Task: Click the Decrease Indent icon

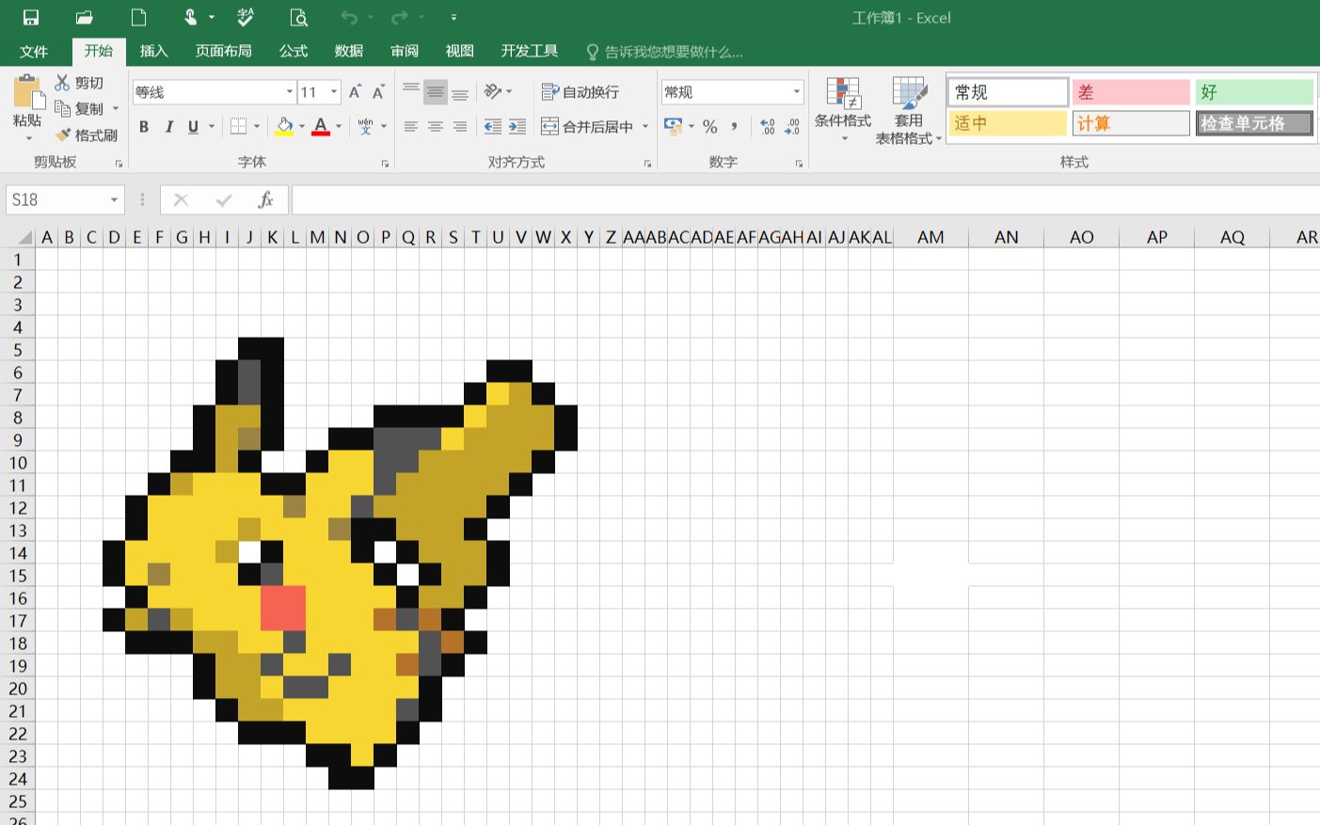Action: point(492,126)
